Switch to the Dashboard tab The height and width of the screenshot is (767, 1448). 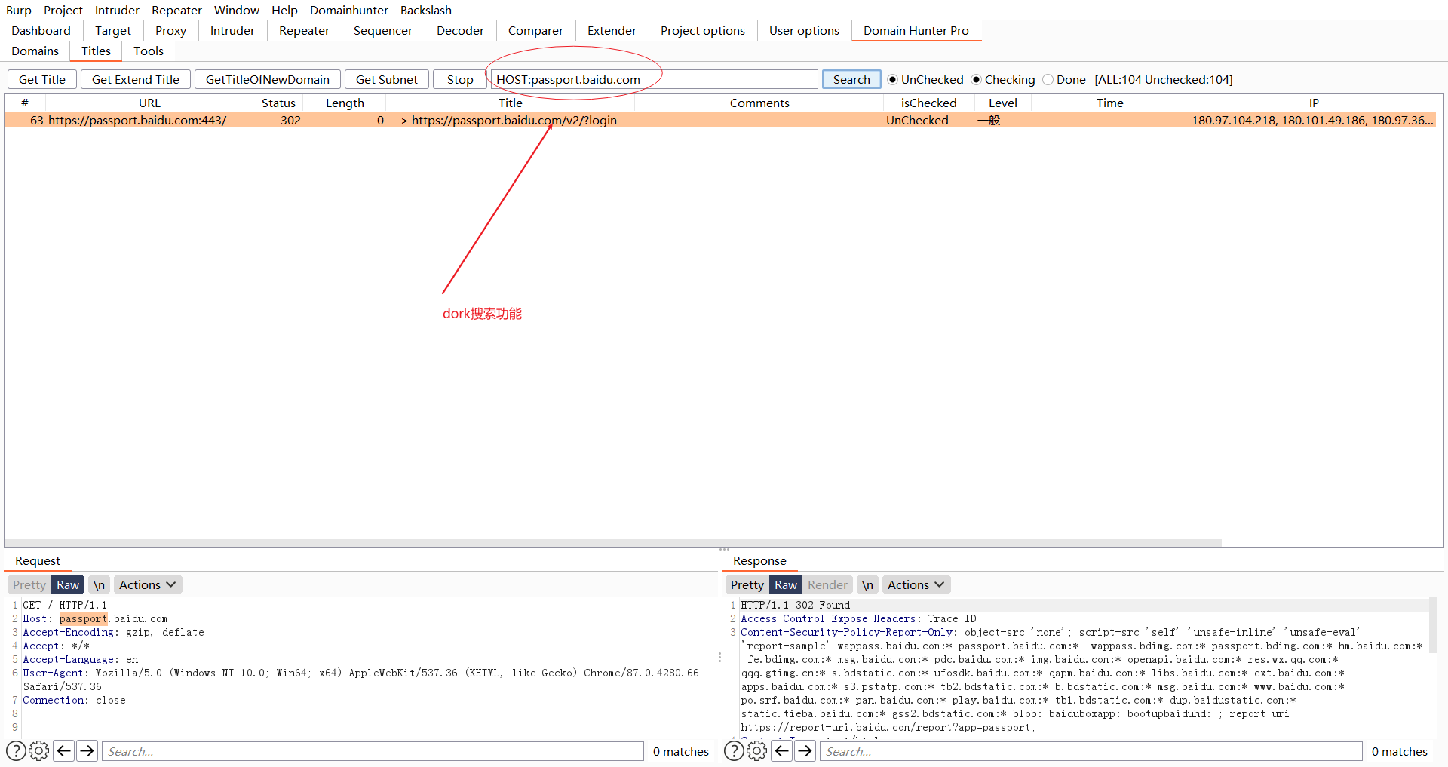41,30
